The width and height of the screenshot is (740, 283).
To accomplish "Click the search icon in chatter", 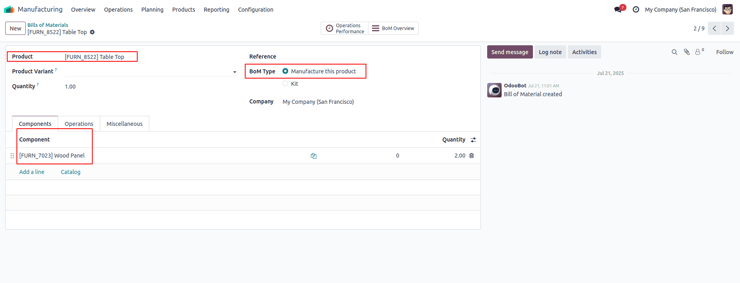I will (675, 52).
